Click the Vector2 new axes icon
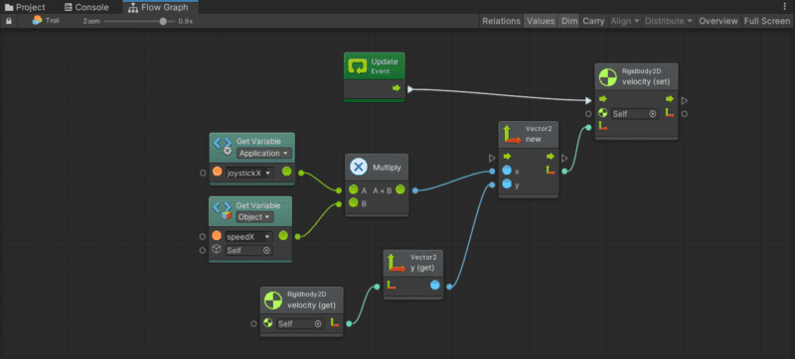 (511, 134)
